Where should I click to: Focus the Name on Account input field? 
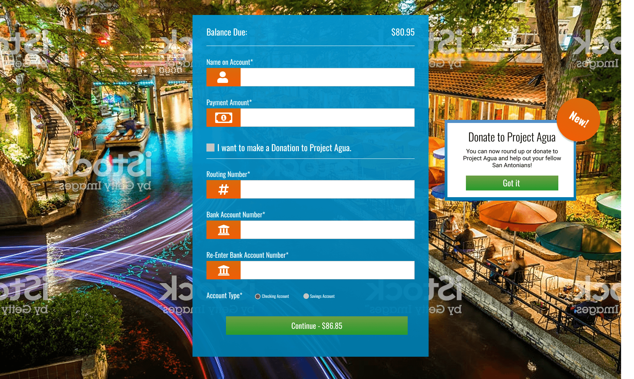(327, 77)
